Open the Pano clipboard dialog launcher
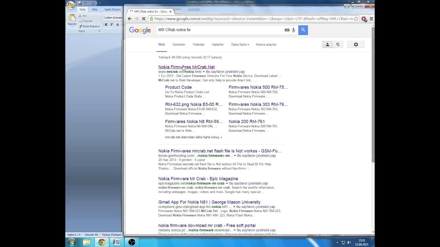This screenshot has height=247, width=440. pos(100,31)
